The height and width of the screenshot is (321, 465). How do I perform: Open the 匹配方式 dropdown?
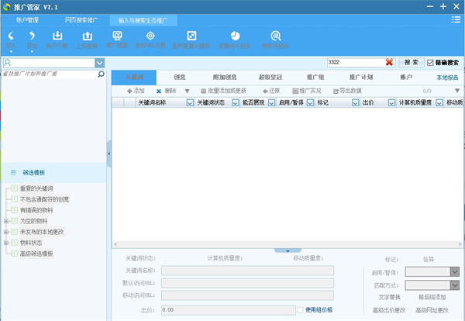point(454,285)
